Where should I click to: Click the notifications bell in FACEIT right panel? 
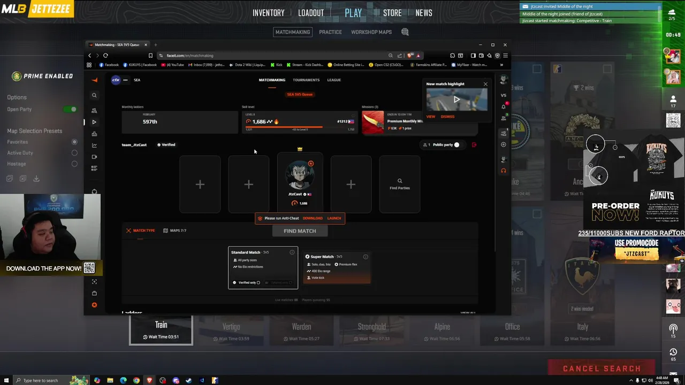(x=503, y=106)
